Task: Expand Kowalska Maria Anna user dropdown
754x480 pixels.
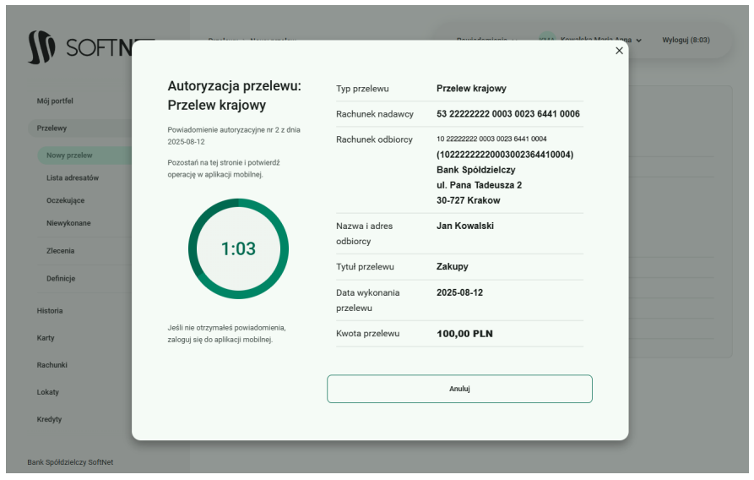Action: click(601, 40)
